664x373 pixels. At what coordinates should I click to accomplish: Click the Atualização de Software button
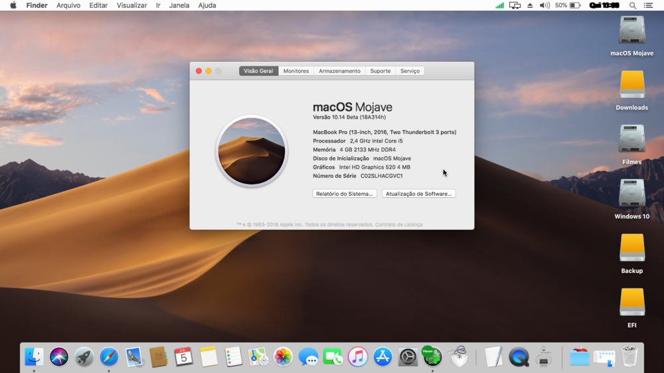pyautogui.click(x=418, y=194)
